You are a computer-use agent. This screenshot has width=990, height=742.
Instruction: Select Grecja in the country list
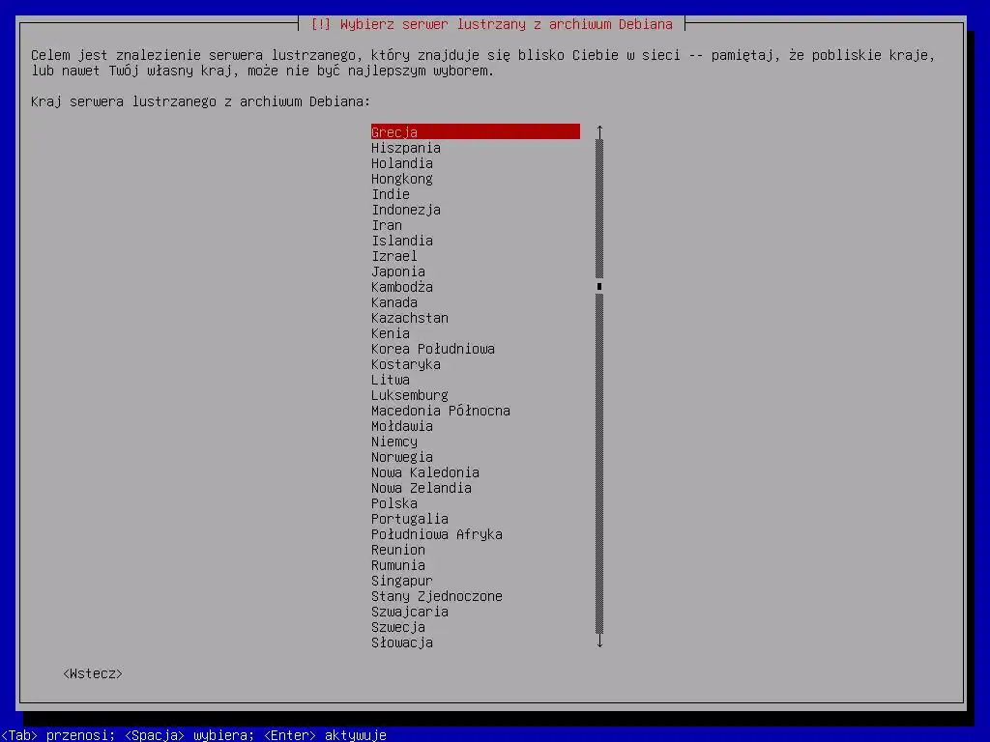click(x=476, y=131)
